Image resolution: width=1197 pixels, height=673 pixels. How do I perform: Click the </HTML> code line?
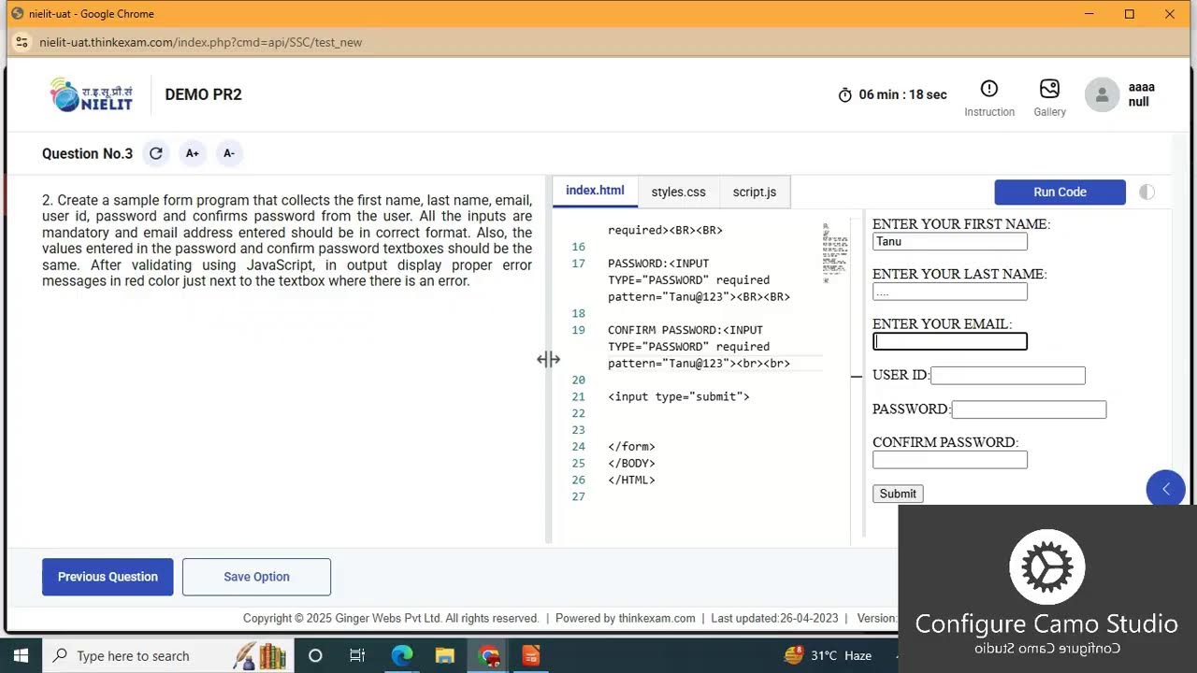(631, 480)
